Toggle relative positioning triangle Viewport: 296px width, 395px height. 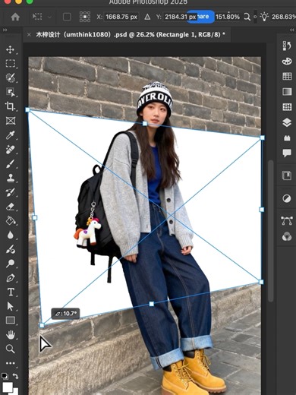coord(147,17)
